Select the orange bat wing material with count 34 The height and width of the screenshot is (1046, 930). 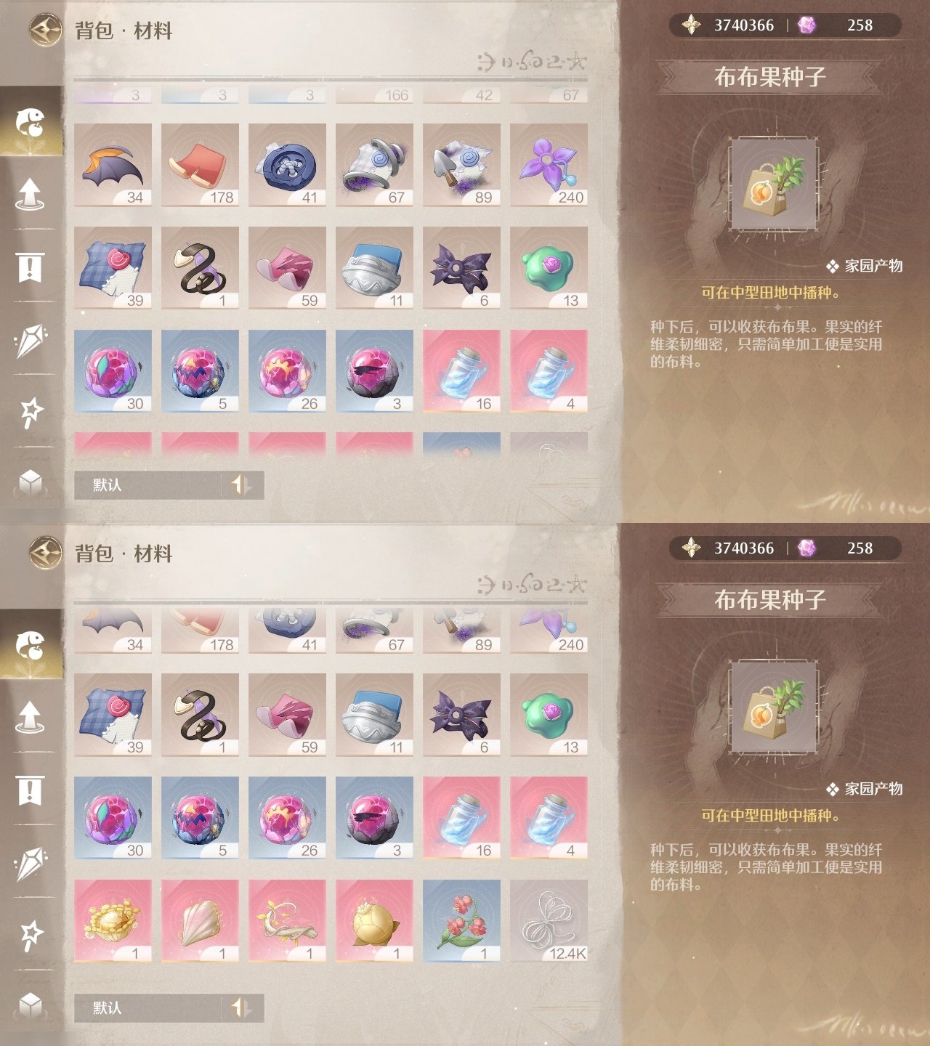[x=113, y=165]
